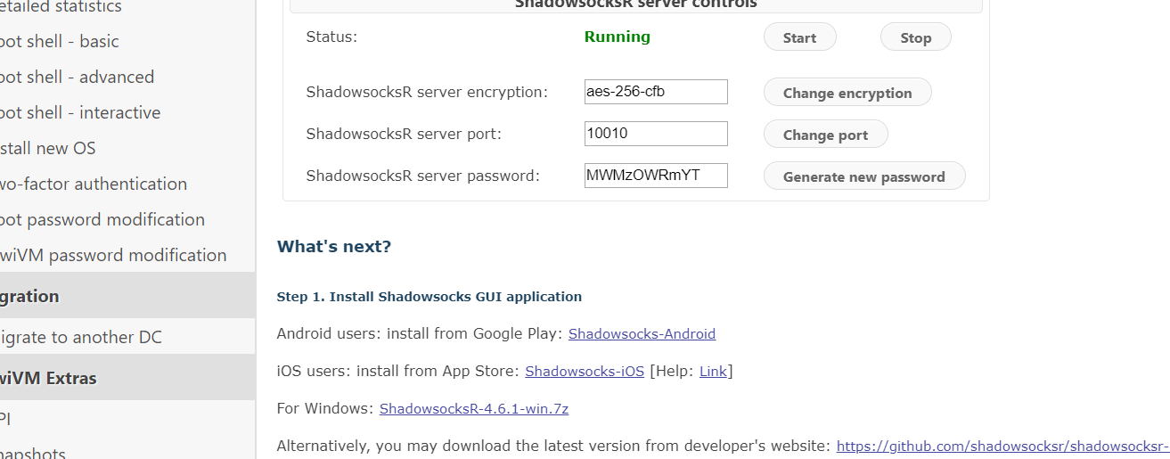Go to Migrate to another DC
1170x459 pixels.
tap(80, 338)
